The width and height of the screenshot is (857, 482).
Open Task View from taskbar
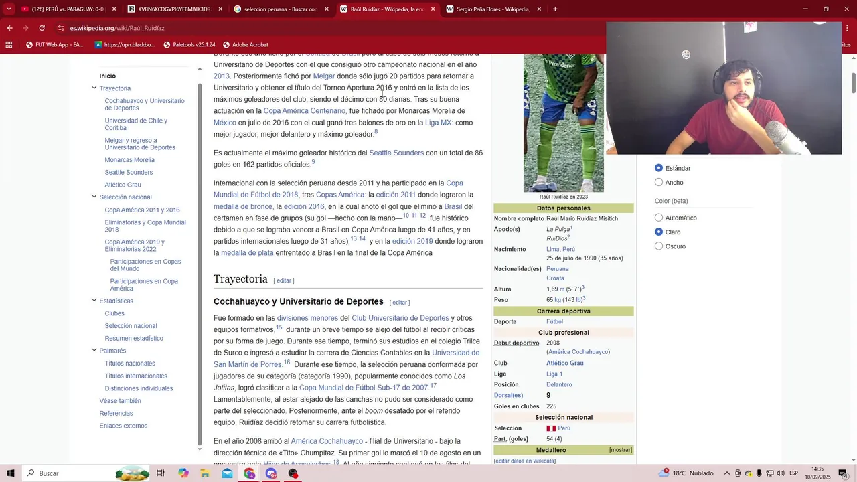[x=161, y=473]
